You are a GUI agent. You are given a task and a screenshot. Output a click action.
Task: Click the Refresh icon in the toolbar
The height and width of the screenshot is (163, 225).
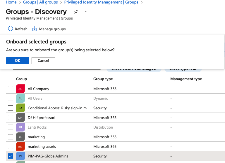click(11, 29)
